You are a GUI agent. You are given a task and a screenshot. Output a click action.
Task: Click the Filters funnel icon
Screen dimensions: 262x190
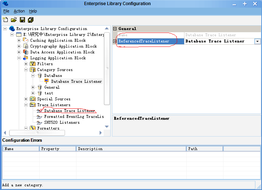[33, 64]
